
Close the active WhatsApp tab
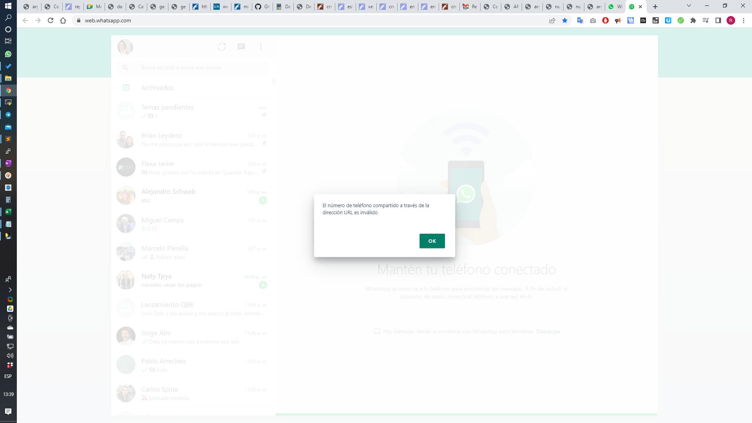[x=640, y=7]
